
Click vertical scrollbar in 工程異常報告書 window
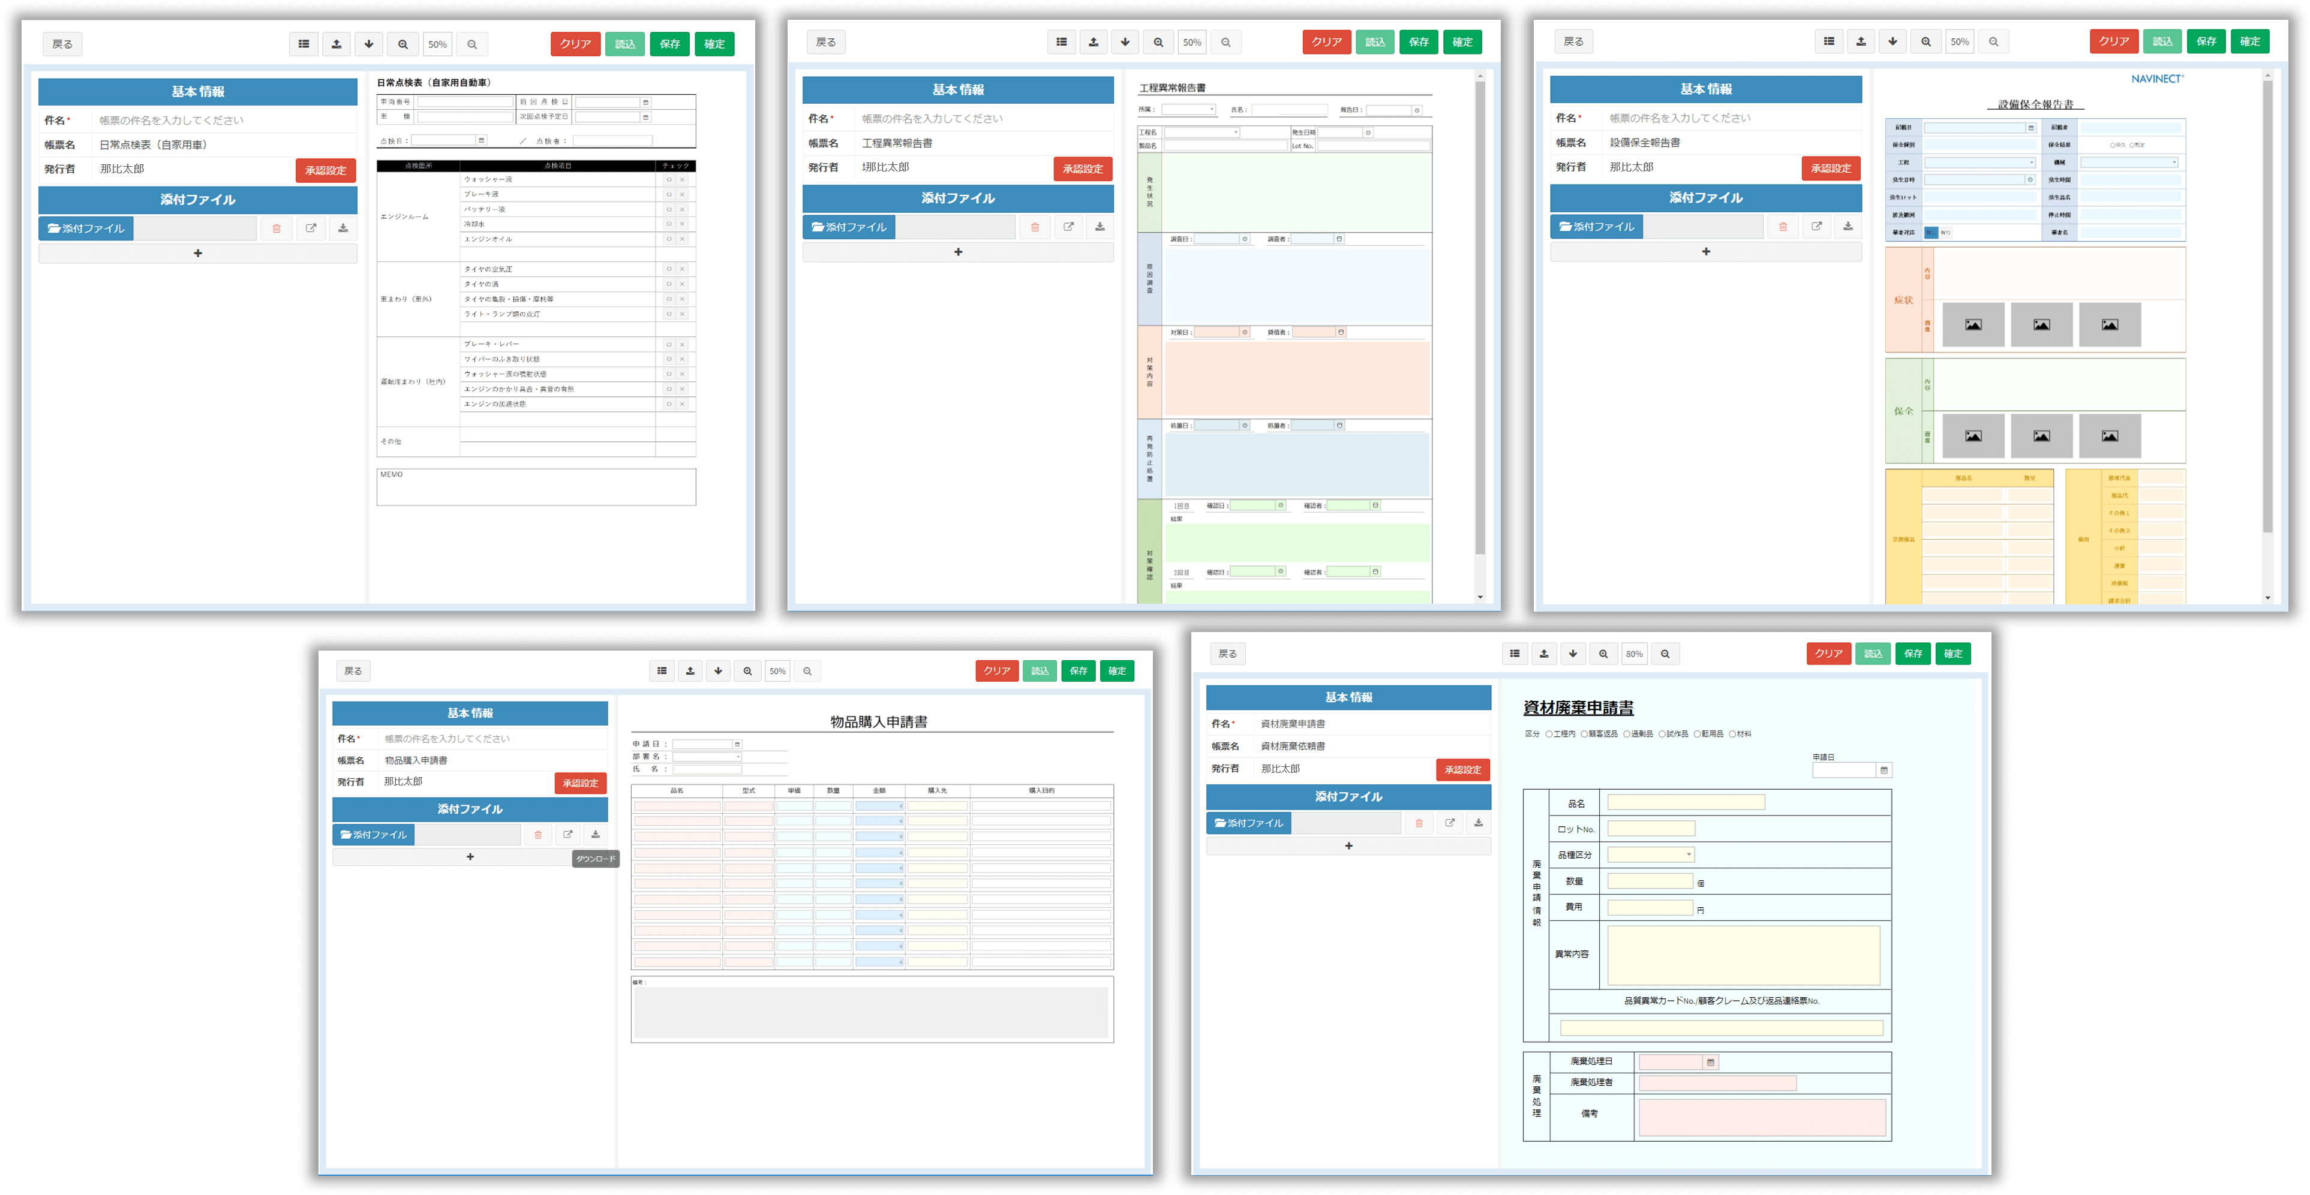pyautogui.click(x=1480, y=318)
